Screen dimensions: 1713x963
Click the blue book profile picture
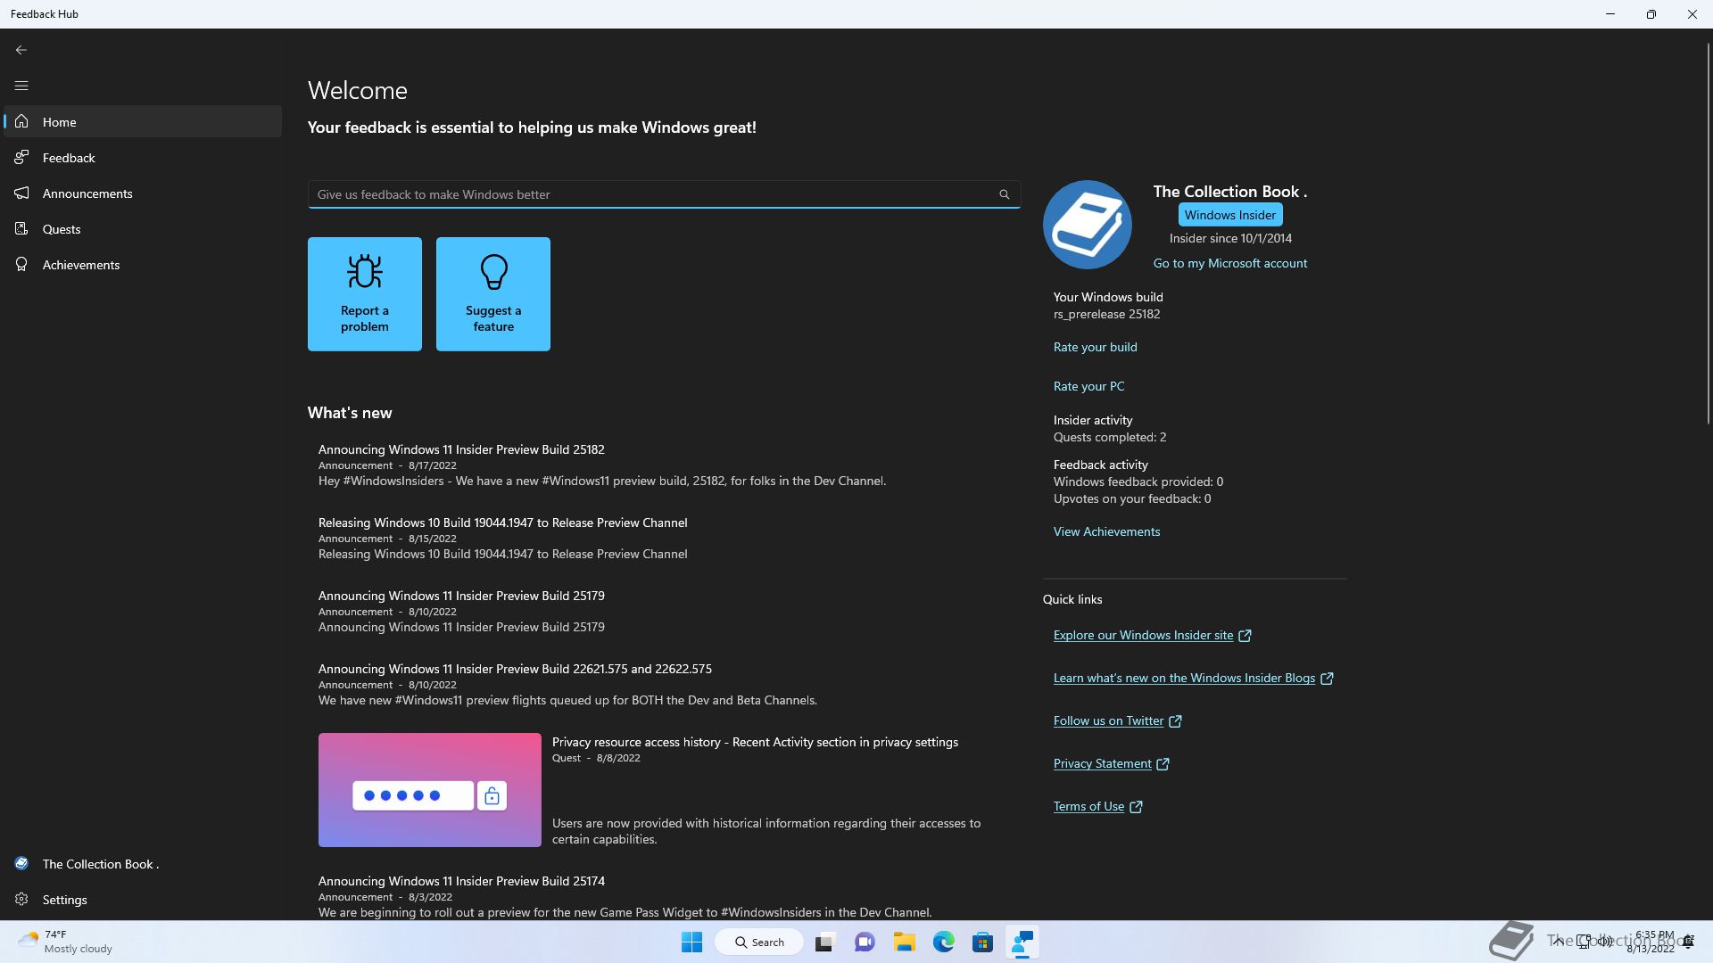coord(1087,225)
